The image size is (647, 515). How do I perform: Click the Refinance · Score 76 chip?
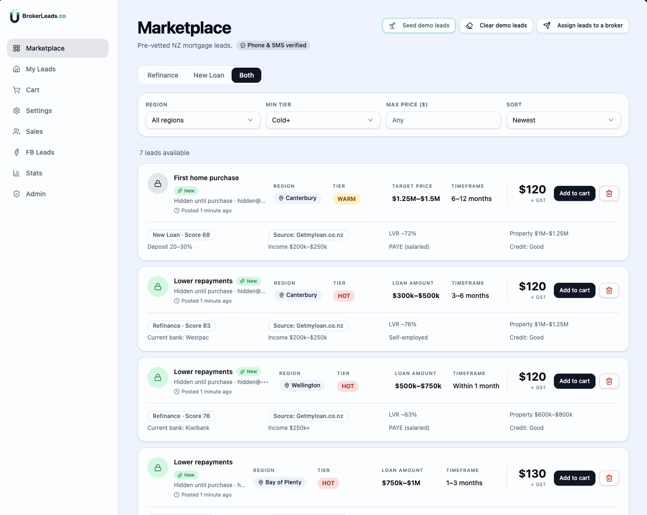[x=181, y=416]
